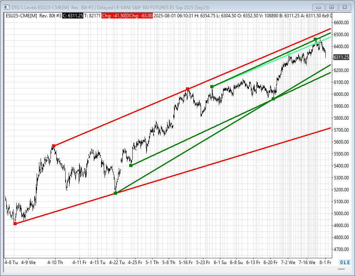
Task: Click the 6000.00 price axis label
Action: 341,94
